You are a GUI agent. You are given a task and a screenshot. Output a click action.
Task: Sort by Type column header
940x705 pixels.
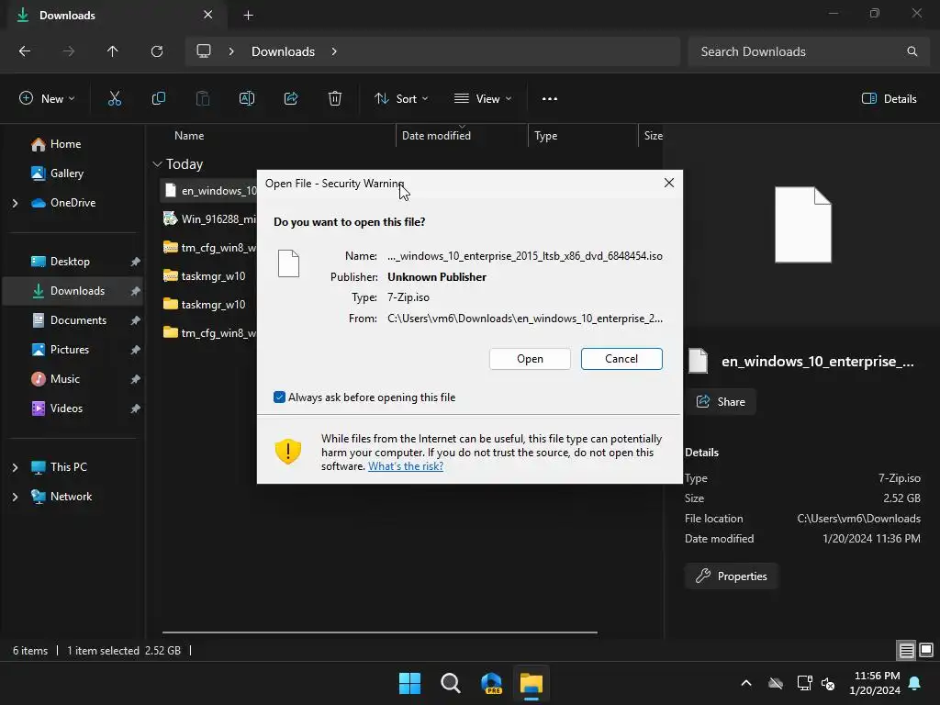coord(545,136)
